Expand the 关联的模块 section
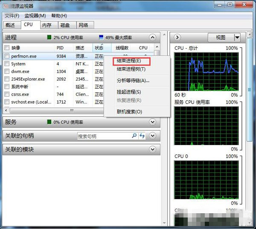Image resolution: width=256 pixels, height=229 pixels. 153,150
